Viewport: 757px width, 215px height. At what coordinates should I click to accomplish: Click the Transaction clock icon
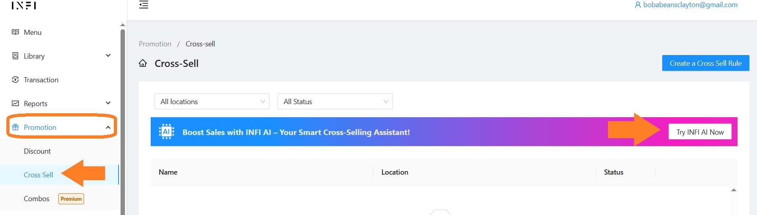click(x=15, y=80)
